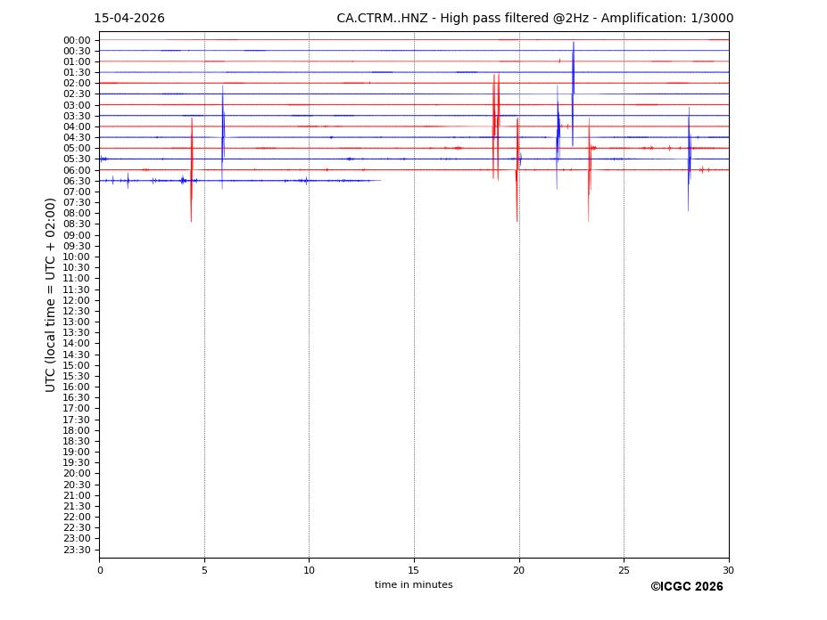Click the UTC local time y-axis label
This screenshot has height=620, width=827.
(x=52, y=295)
